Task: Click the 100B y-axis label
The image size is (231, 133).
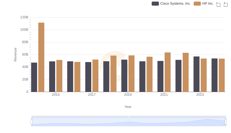Action: pyautogui.click(x=24, y=30)
